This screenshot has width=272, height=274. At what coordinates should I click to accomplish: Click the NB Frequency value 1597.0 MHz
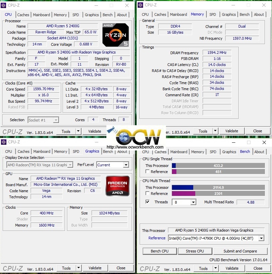coord(242,38)
